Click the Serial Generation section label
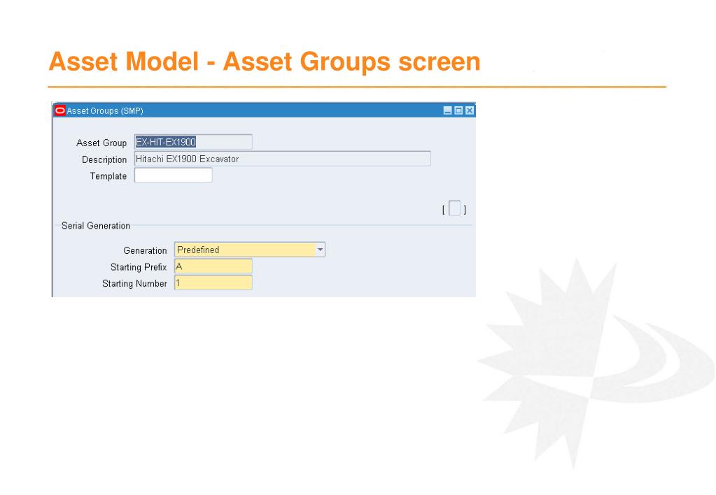Screen dimensions: 716x495 [96, 226]
